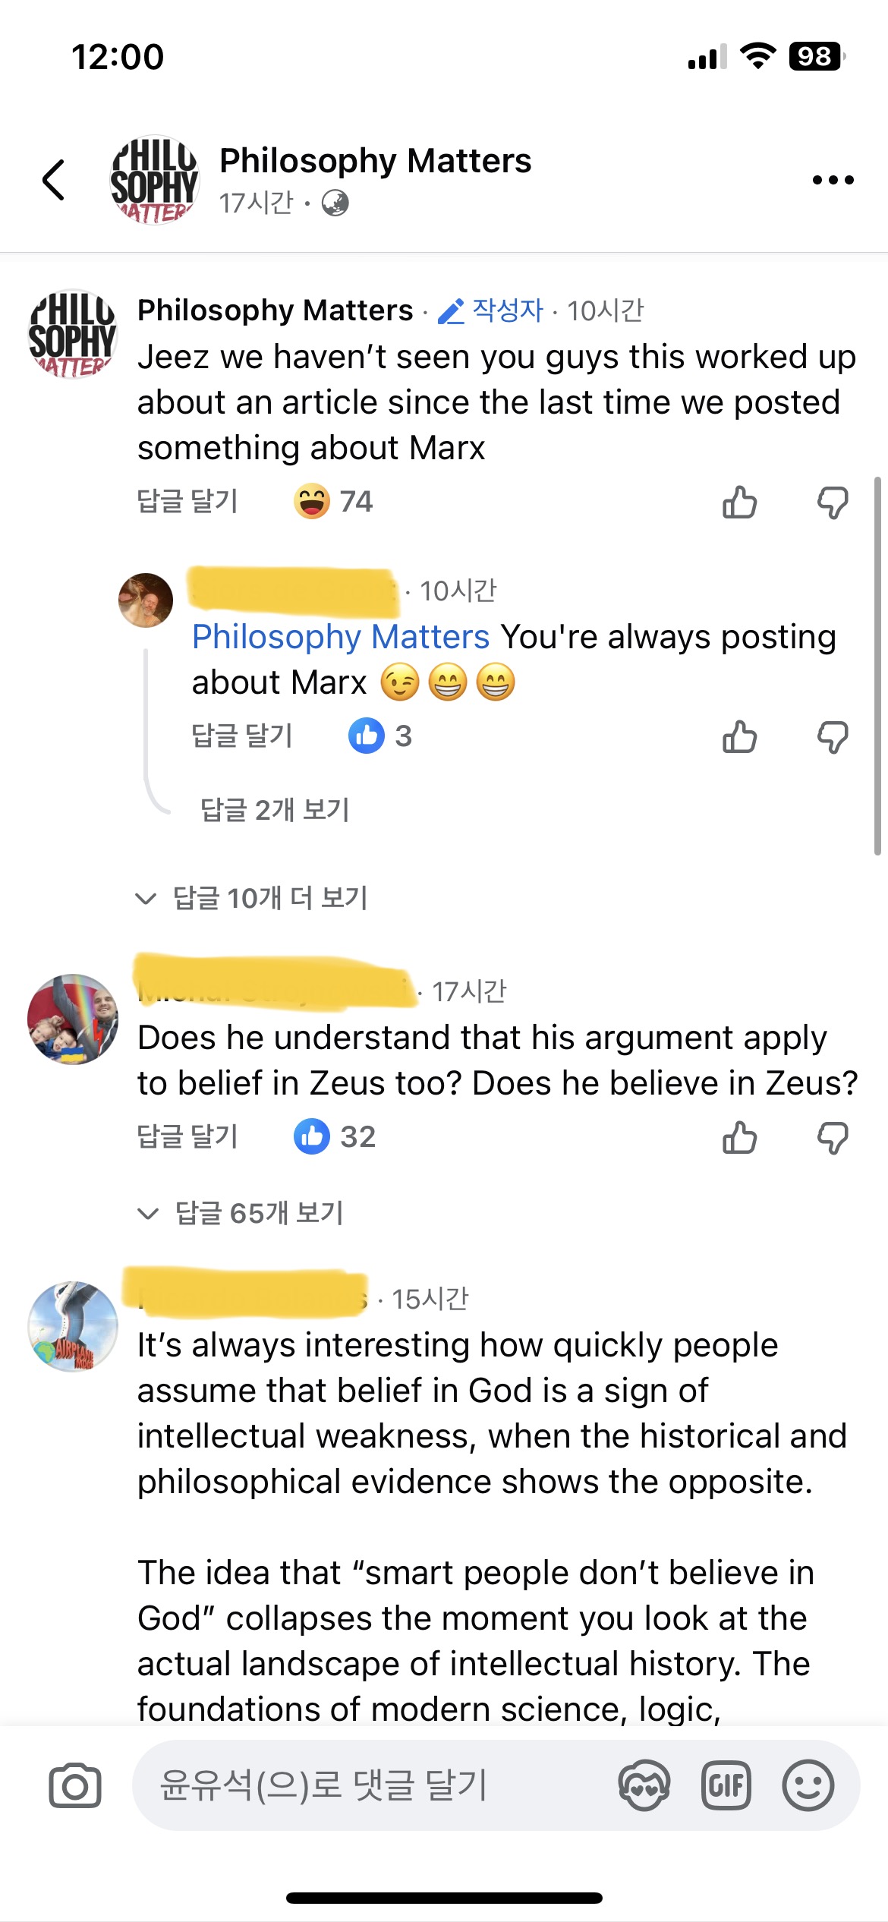Show '답글 2개 보기' nested replies

(x=274, y=810)
